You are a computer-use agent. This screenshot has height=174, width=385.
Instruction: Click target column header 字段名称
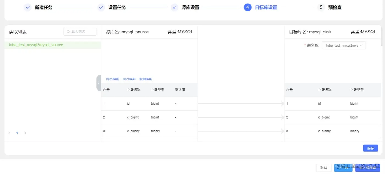tap(325, 90)
